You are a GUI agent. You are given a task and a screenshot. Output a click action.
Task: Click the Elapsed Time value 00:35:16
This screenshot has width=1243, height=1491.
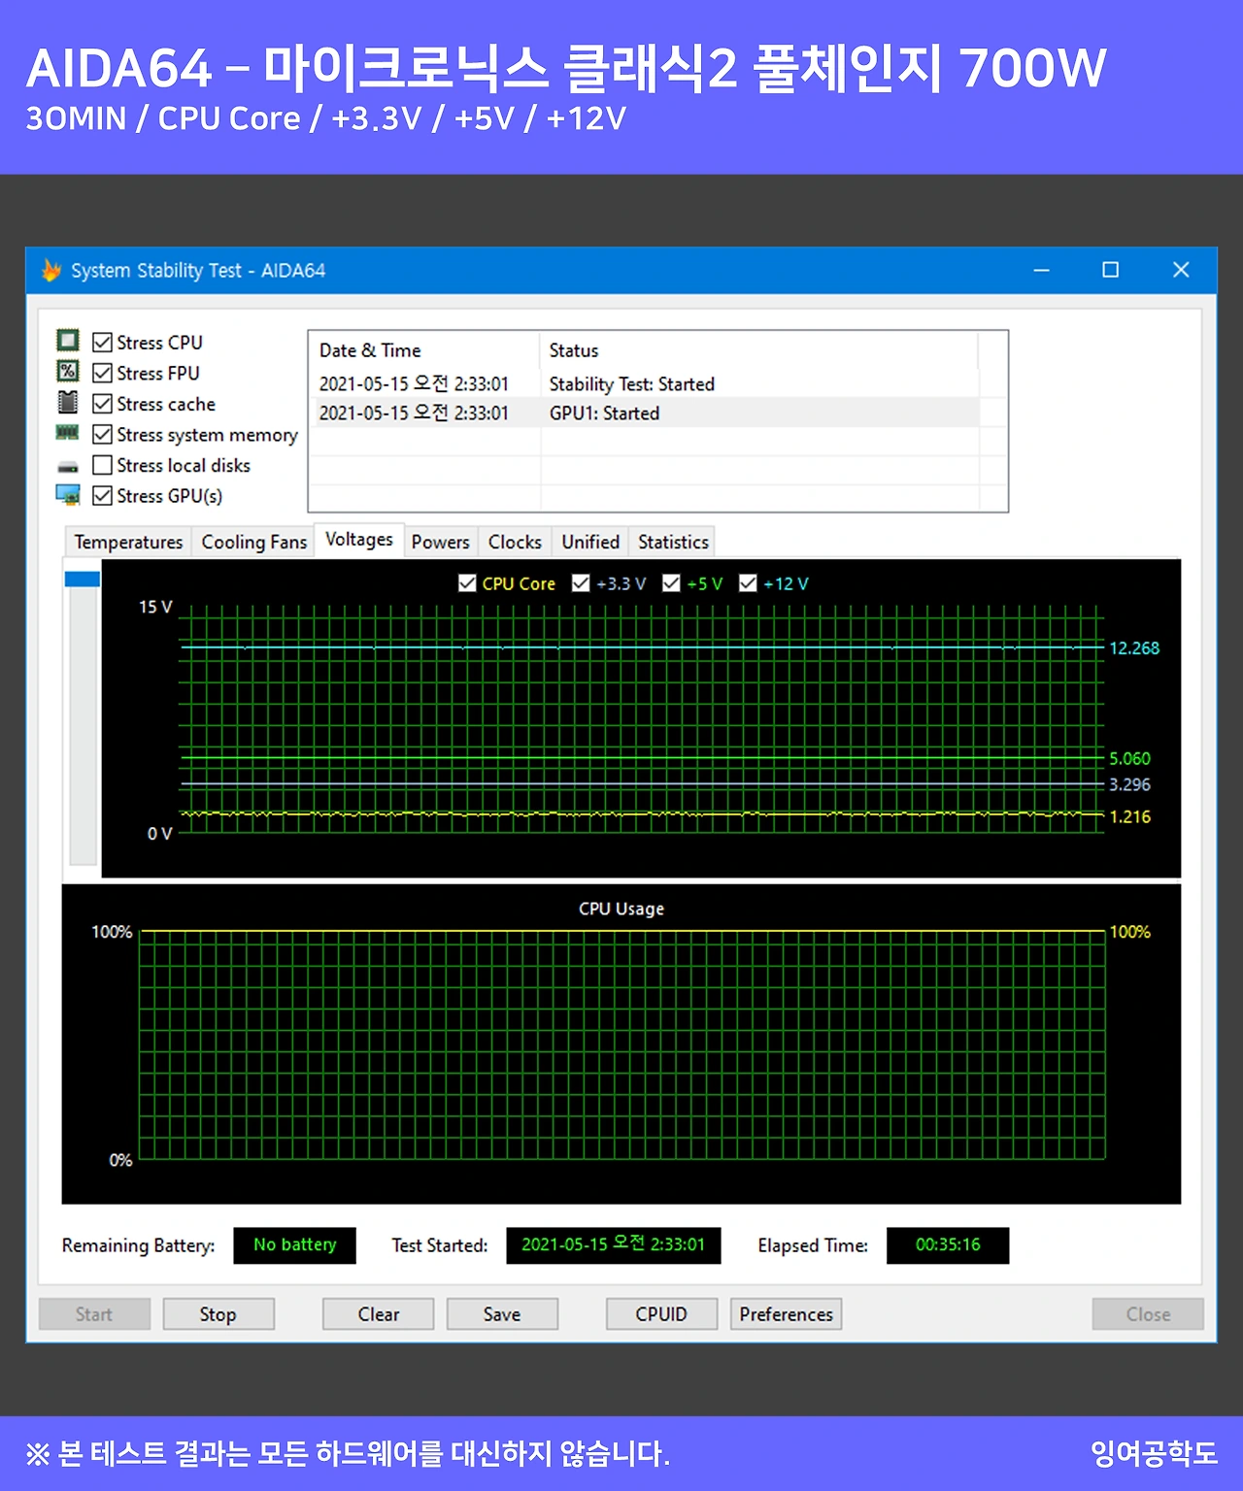pos(948,1245)
